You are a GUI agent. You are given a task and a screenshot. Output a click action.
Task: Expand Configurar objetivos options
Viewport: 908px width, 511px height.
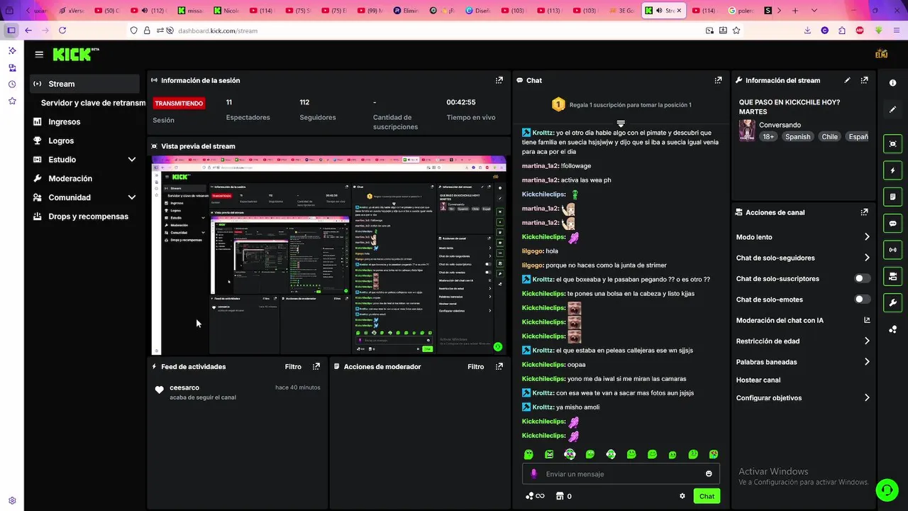(x=867, y=398)
